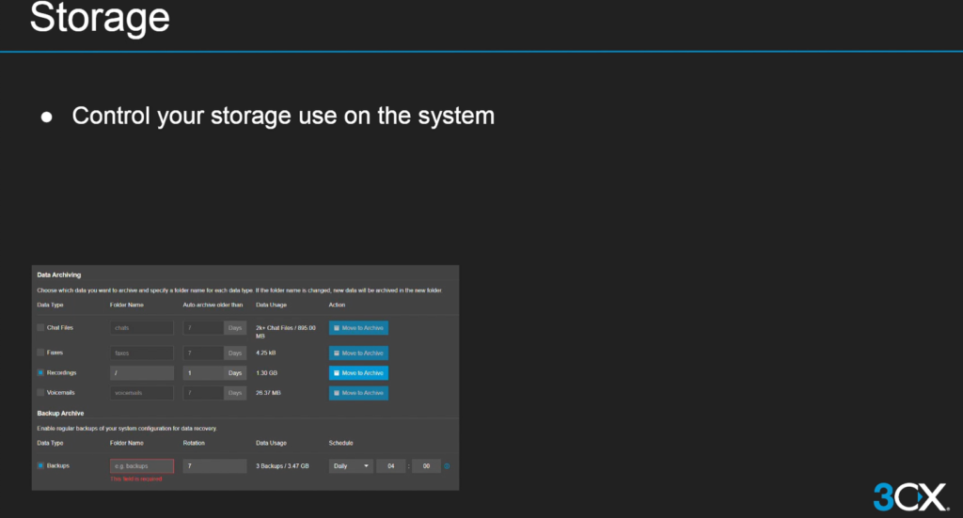Uncheck the Recordings checkbox

(x=40, y=373)
